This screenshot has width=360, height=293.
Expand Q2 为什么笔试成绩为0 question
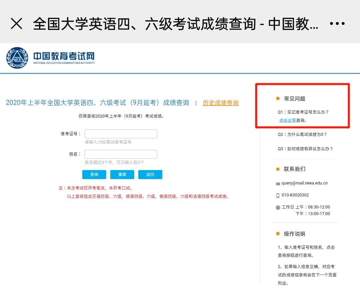[302, 135]
